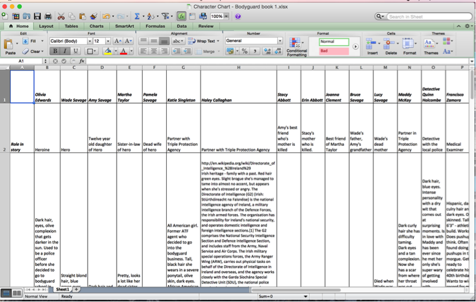The width and height of the screenshot is (476, 302).
Task: Cut selection with scissors icon
Action: 61,16
